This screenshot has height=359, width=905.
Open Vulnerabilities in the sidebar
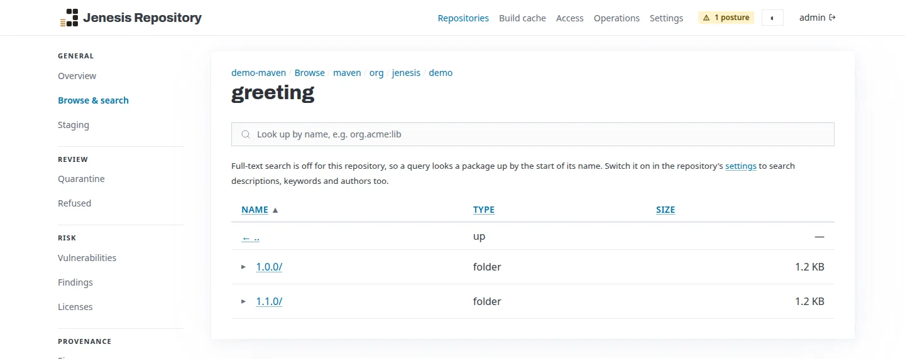[87, 258]
